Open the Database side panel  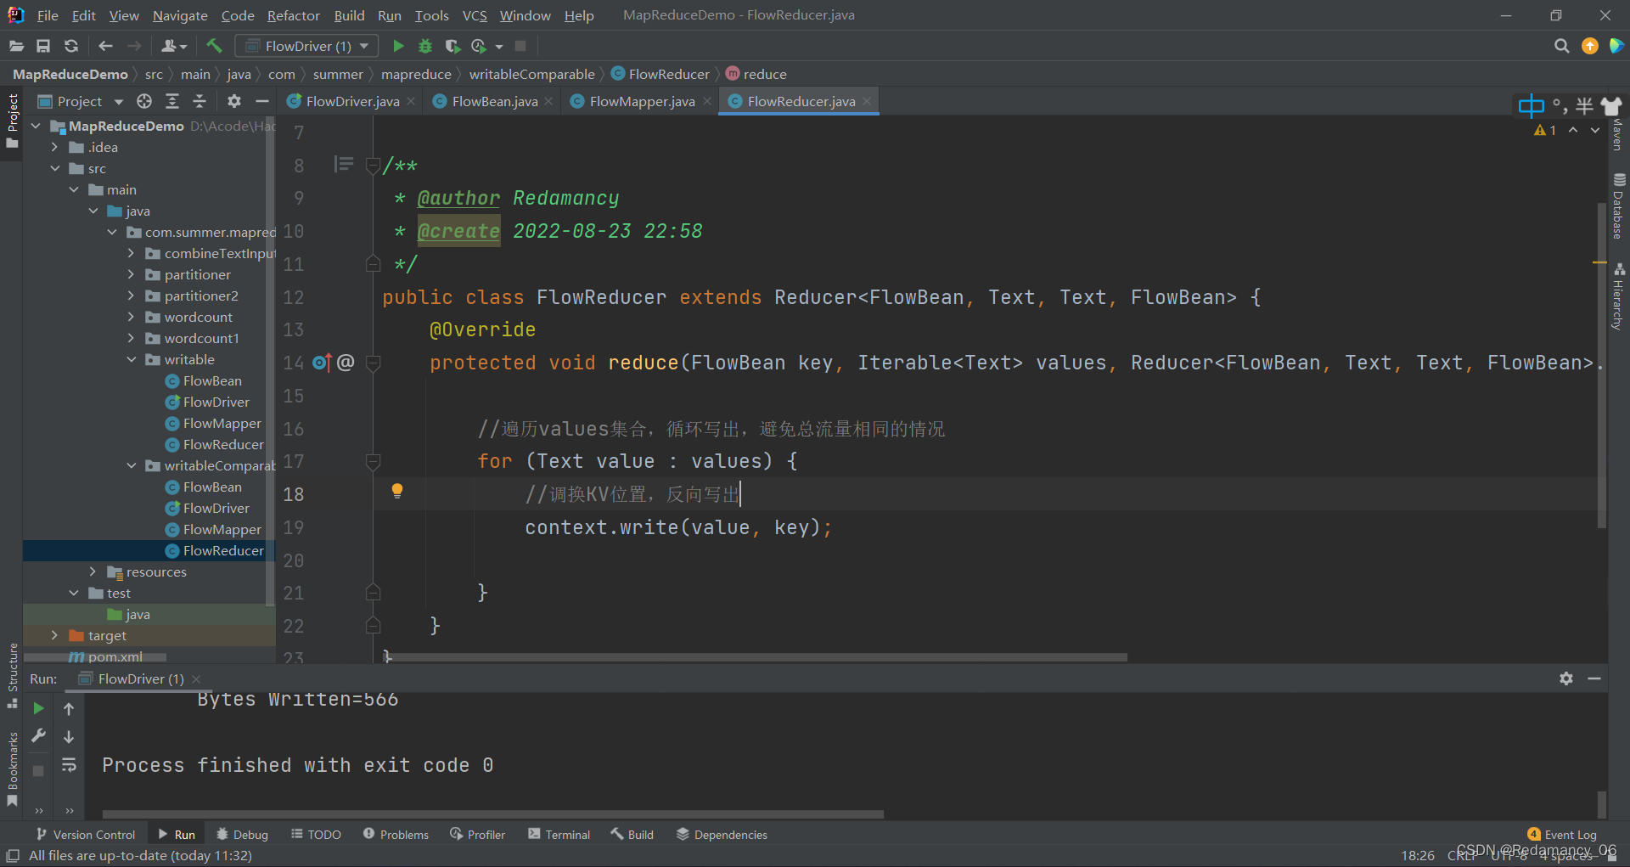coord(1618,207)
